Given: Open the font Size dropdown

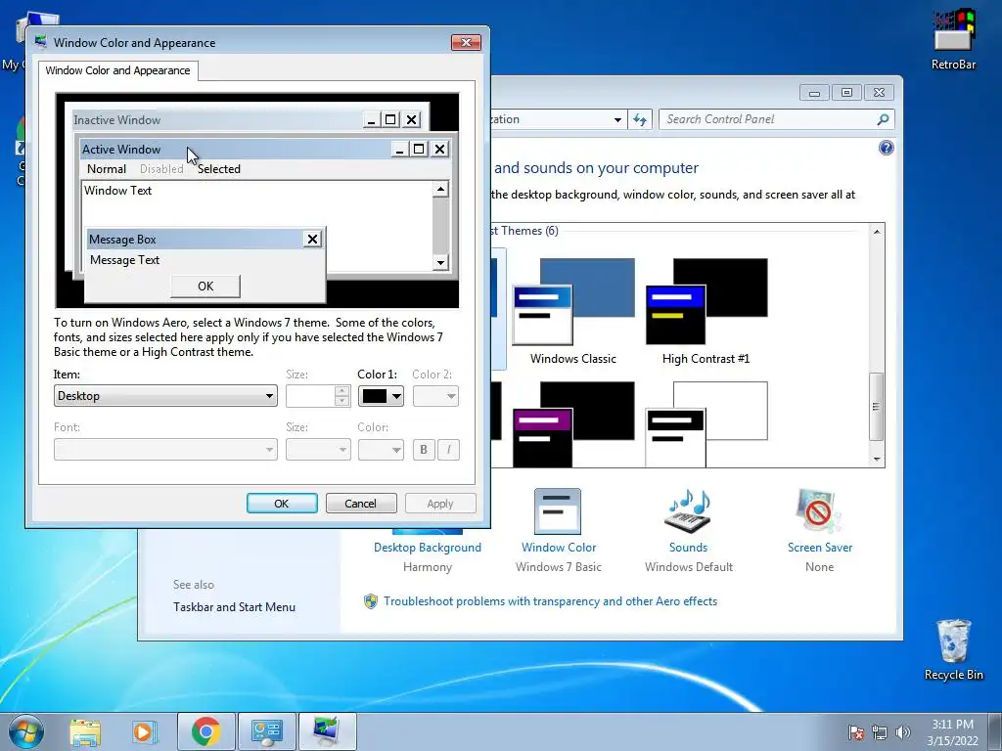Looking at the screenshot, I should (x=318, y=450).
